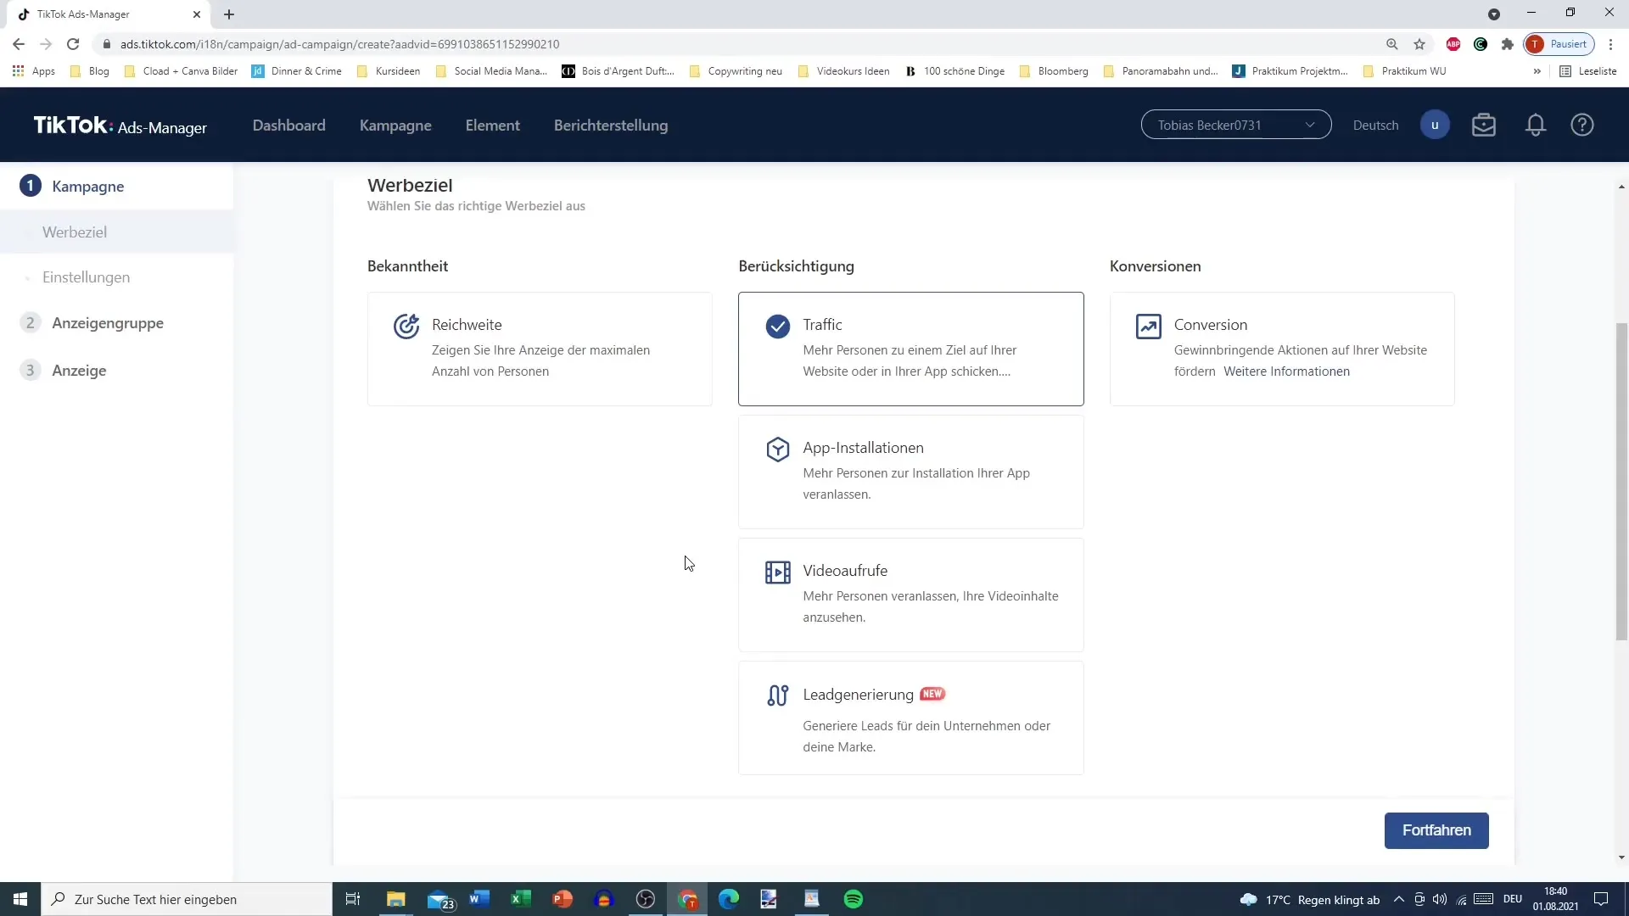Go to Kampagne step in sidebar
1629x916 pixels.
[87, 186]
